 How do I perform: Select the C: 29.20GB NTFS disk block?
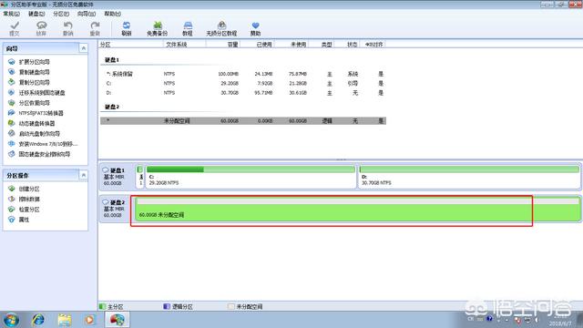[251, 176]
